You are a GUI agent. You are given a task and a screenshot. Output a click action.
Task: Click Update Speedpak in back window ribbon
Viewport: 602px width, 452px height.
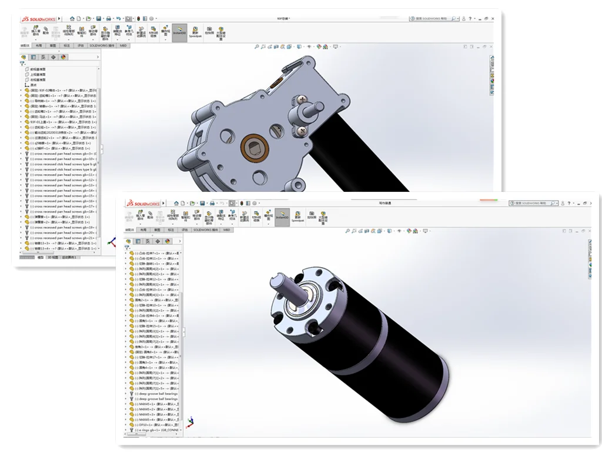(x=195, y=32)
